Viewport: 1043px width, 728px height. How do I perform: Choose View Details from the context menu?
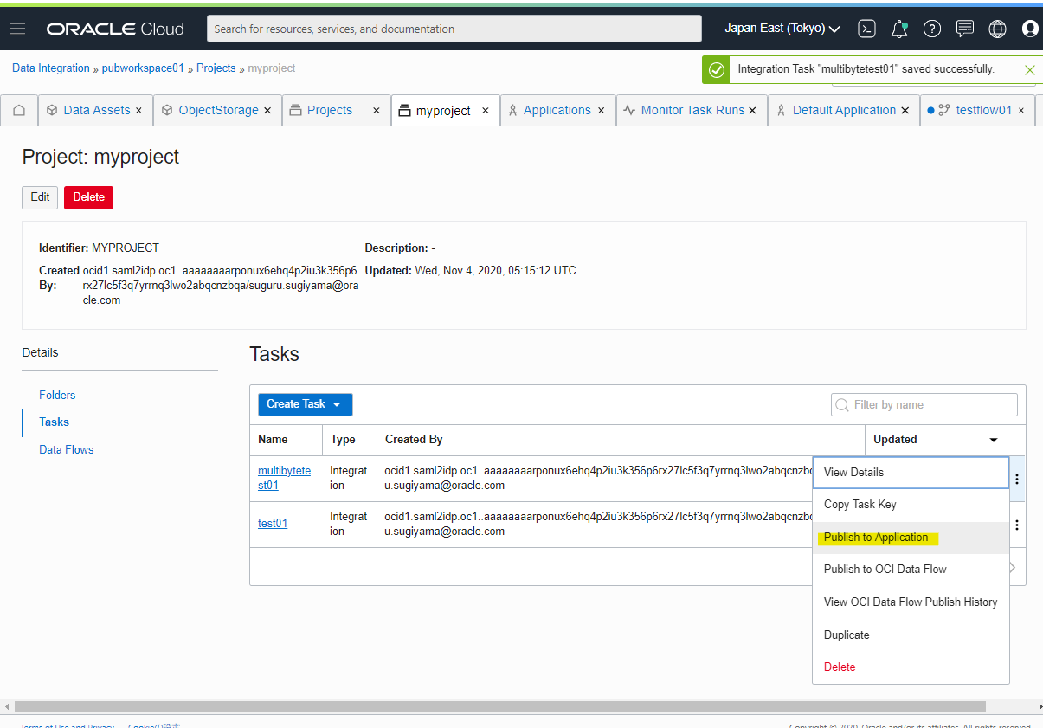(x=911, y=473)
